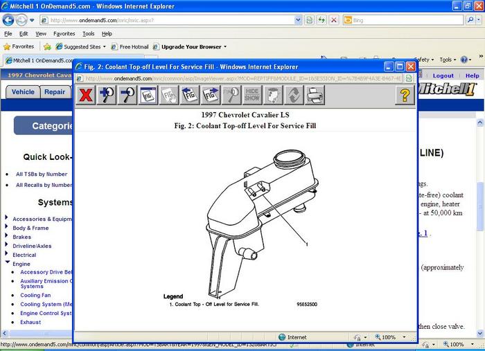Open the Edit menu
485x351 pixels.
click(x=24, y=34)
